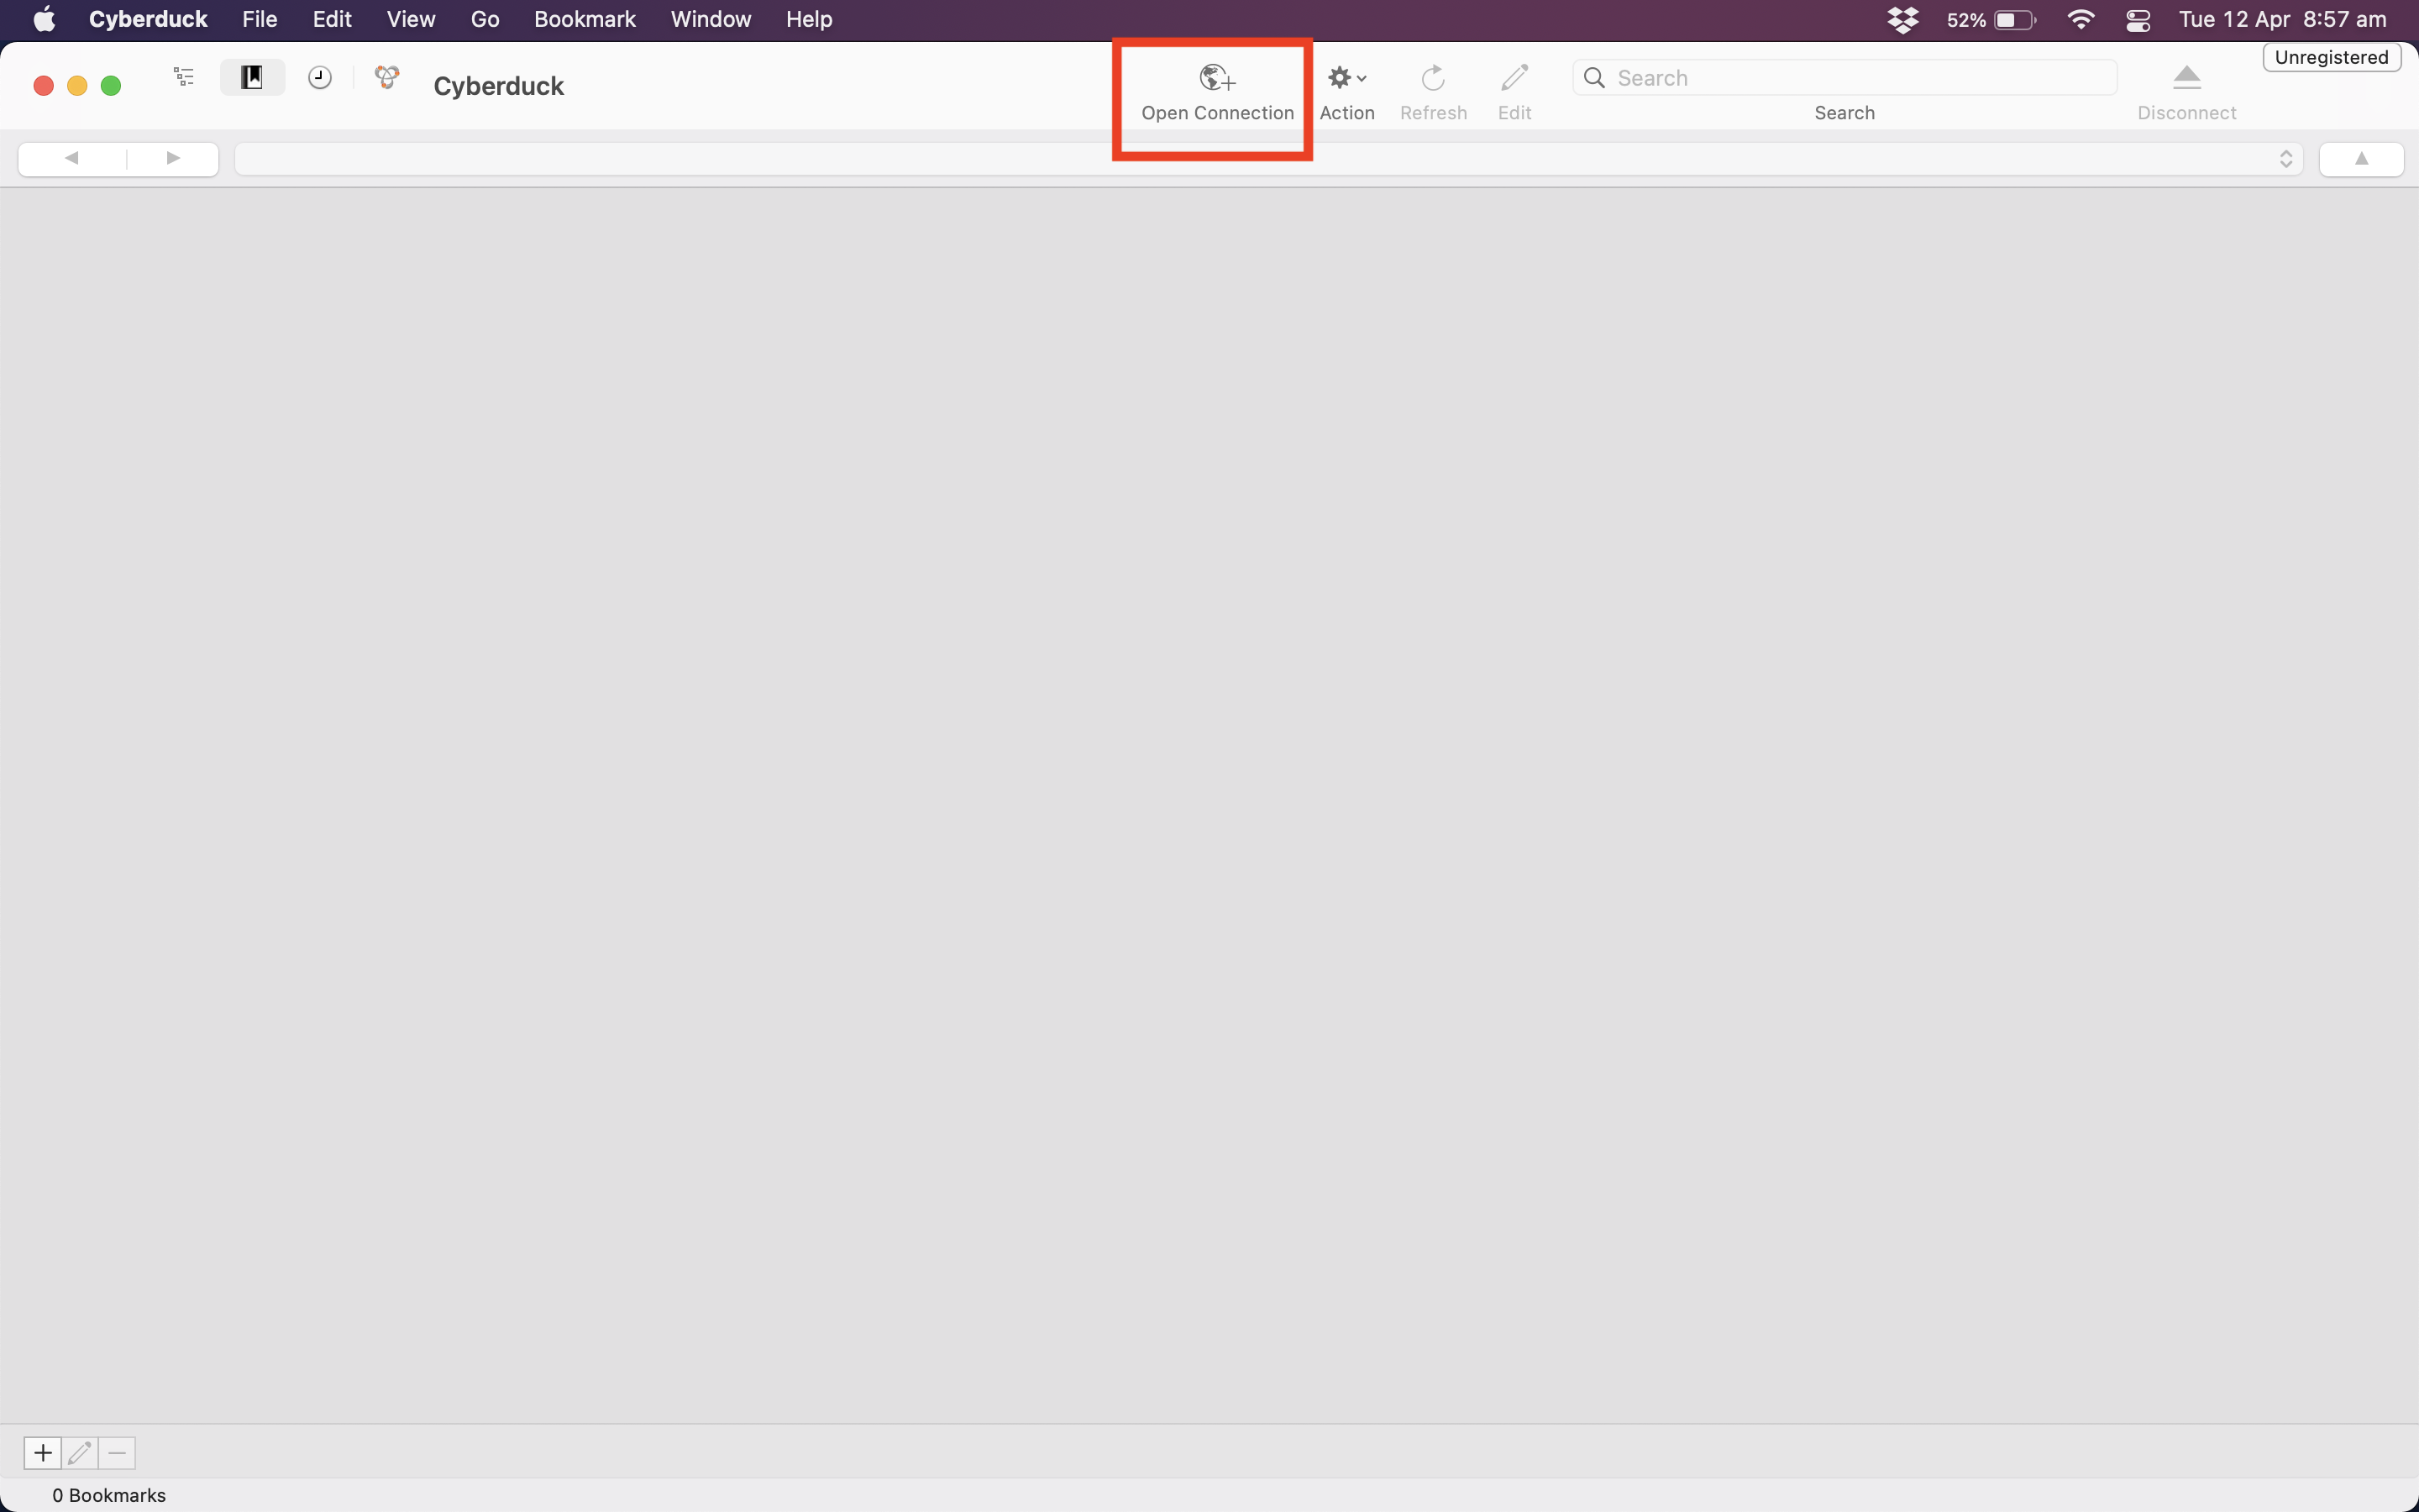Click the Disconnect upload icon
The height and width of the screenshot is (1512, 2419).
[2184, 78]
